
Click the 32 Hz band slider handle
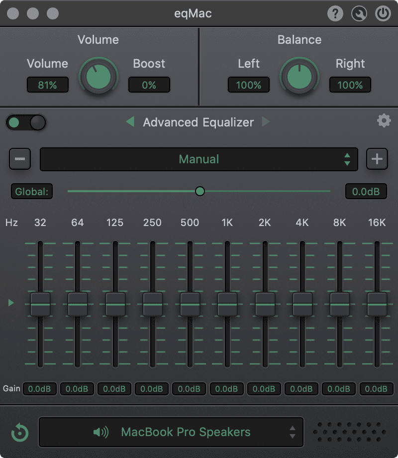coord(40,304)
